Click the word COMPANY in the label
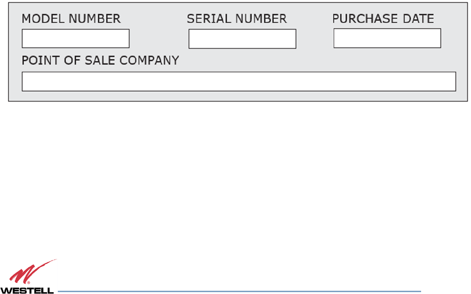The width and height of the screenshot is (471, 294). pyautogui.click(x=149, y=60)
